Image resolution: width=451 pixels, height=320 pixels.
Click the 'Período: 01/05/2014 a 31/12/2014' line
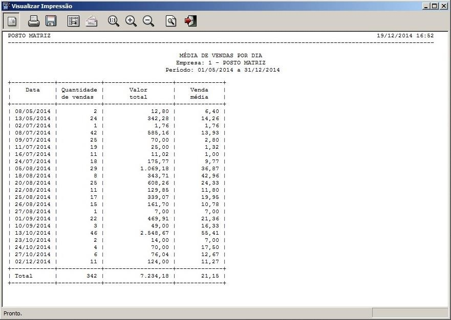(222, 70)
